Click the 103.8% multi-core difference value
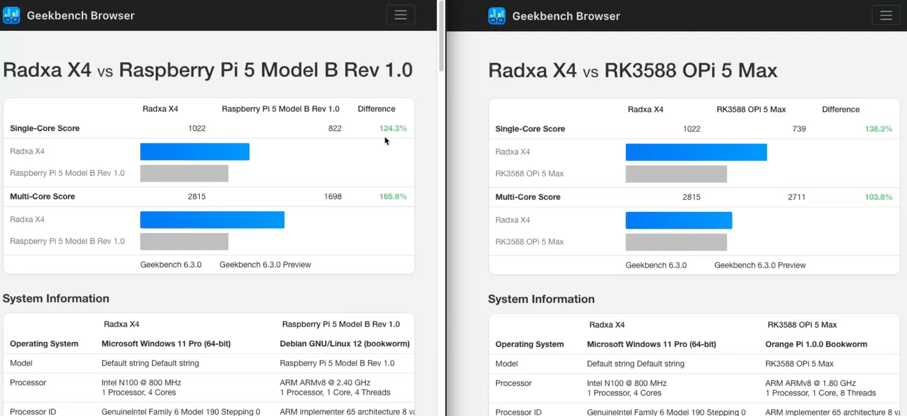 [x=878, y=197]
